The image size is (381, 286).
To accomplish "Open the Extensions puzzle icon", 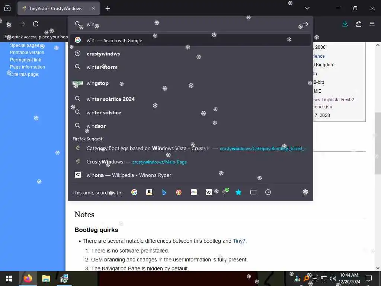I will [x=359, y=24].
